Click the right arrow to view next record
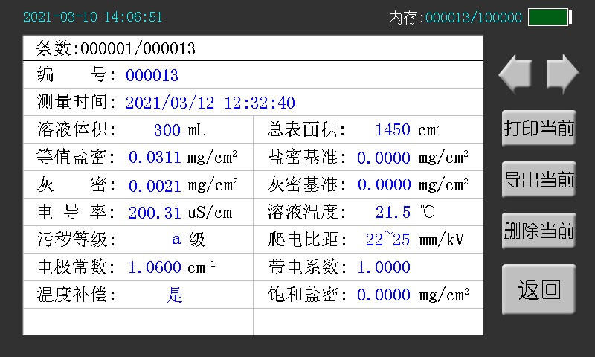Viewport: 595px width, 357px height. tap(562, 74)
